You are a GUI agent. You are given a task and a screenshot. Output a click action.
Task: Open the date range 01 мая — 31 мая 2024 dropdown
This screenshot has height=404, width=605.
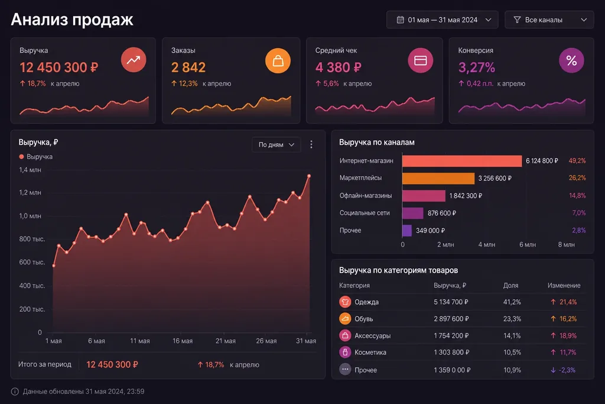pyautogui.click(x=442, y=20)
